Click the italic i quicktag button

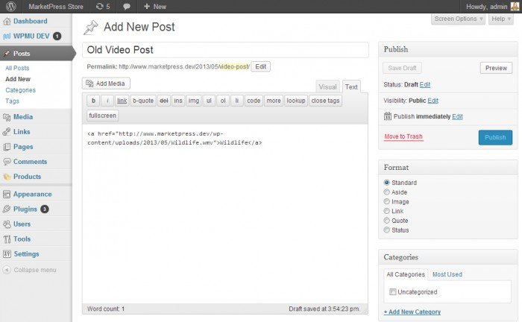click(107, 101)
